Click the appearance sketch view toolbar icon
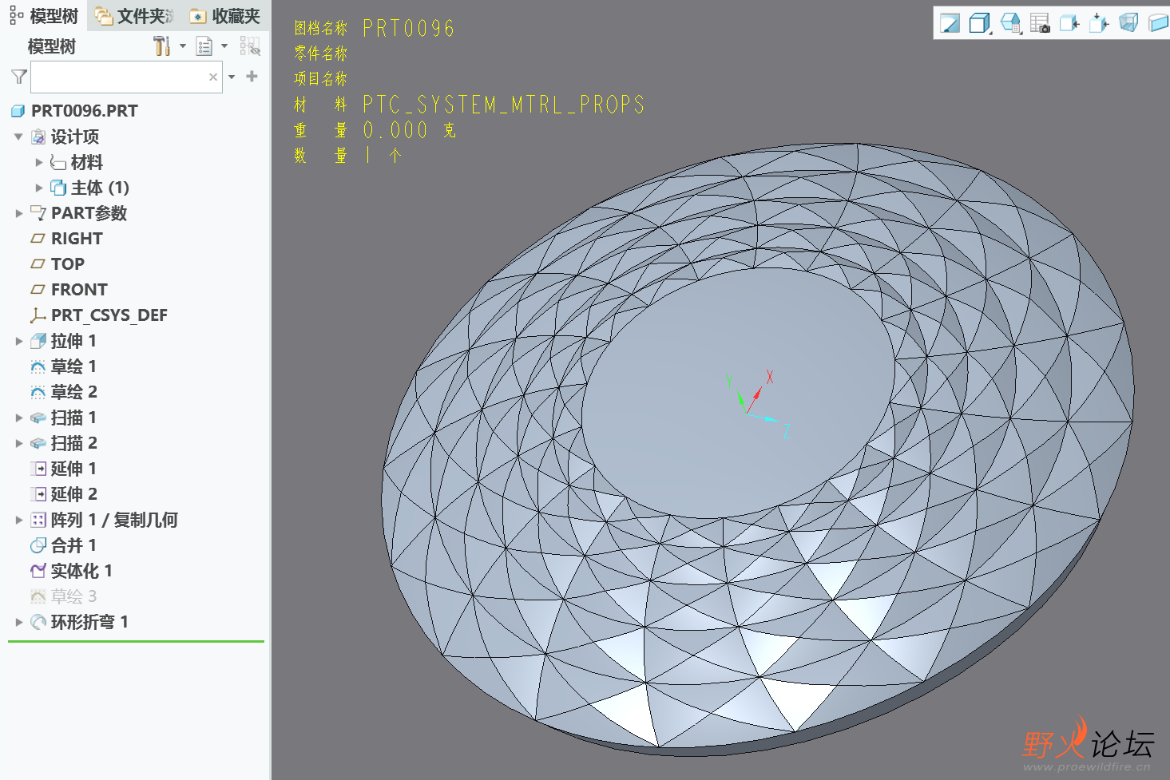The width and height of the screenshot is (1170, 780). tap(950, 23)
